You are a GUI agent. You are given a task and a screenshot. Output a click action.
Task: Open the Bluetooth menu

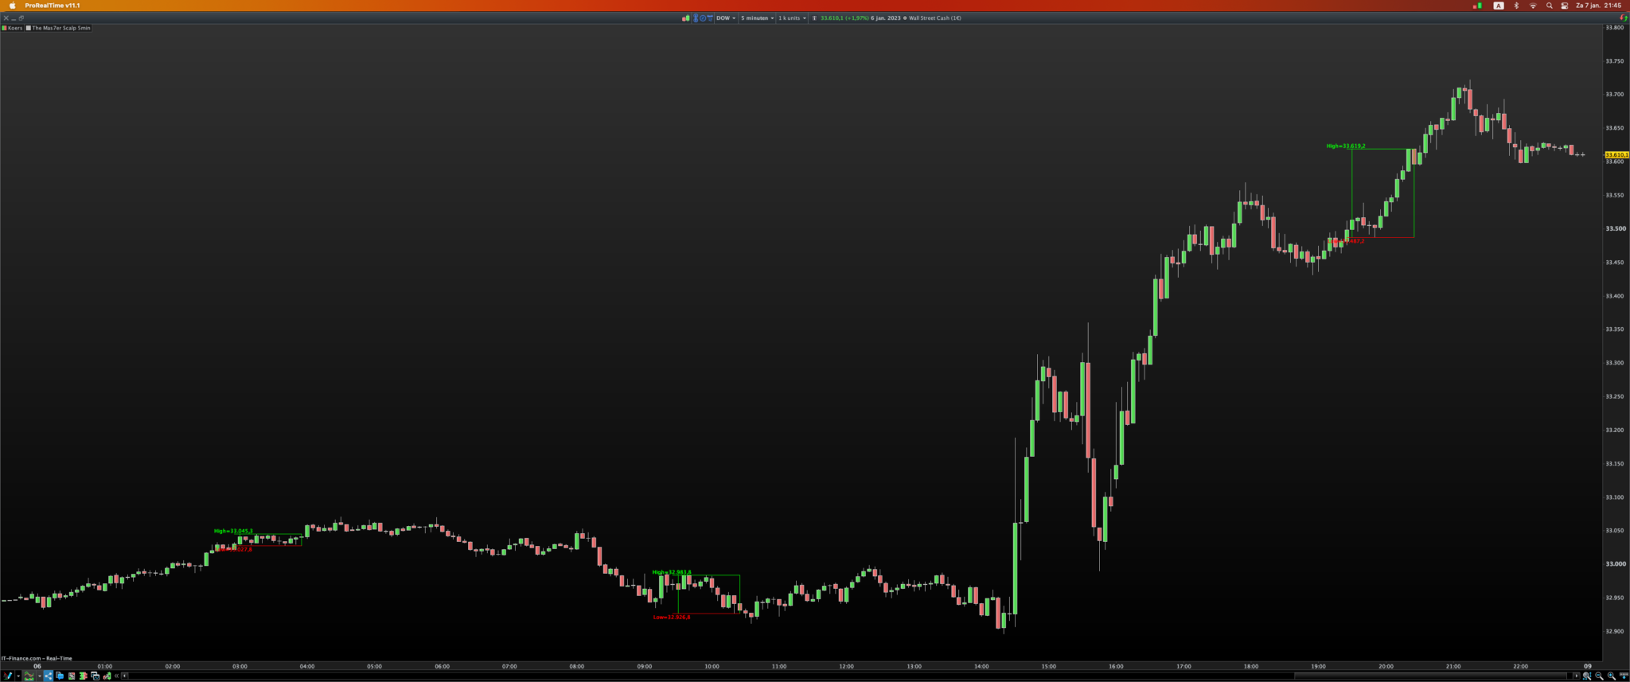click(x=1516, y=6)
